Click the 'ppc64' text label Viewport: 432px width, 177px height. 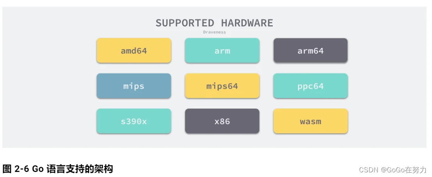click(x=311, y=86)
